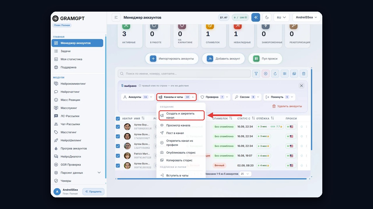
Task: Open the RU language dropdown
Action: click(281, 17)
